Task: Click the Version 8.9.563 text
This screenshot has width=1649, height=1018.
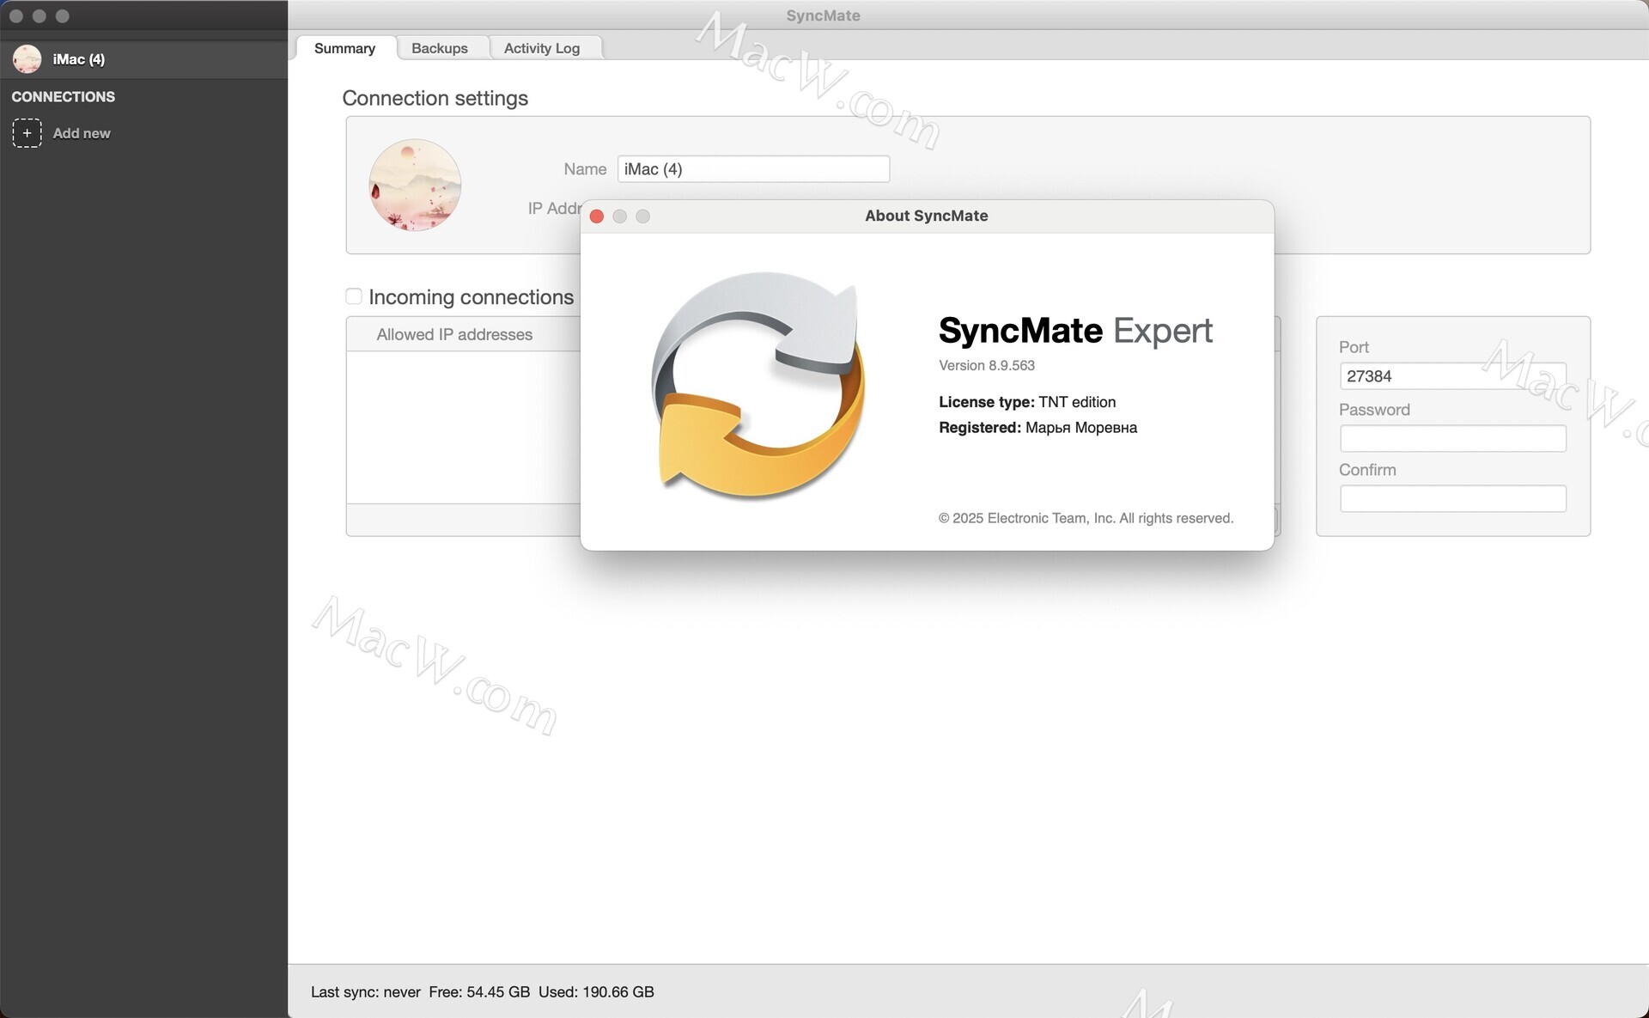Action: pos(987,365)
